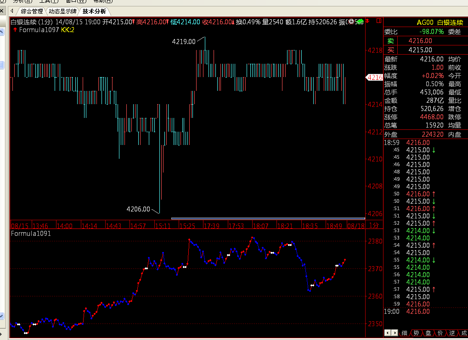Click the 总笔 value 15920

[x=434, y=125]
